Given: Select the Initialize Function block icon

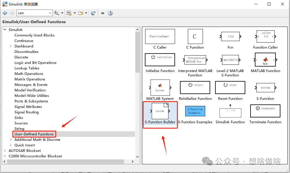Looking at the screenshot, I should click(x=160, y=60).
